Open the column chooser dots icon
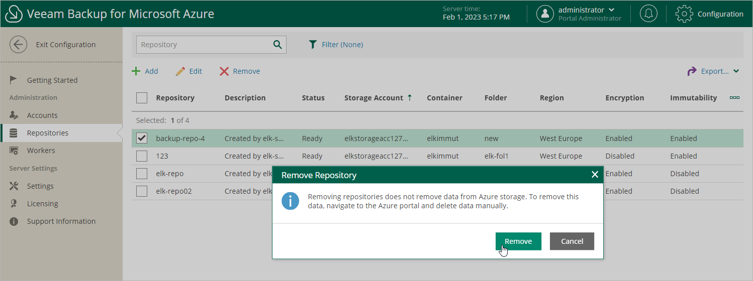Screen dimensions: 753x281 pos(734,98)
